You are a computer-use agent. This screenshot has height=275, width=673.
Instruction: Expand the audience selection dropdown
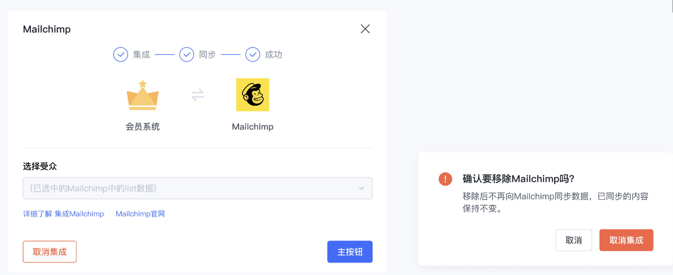coord(197,188)
